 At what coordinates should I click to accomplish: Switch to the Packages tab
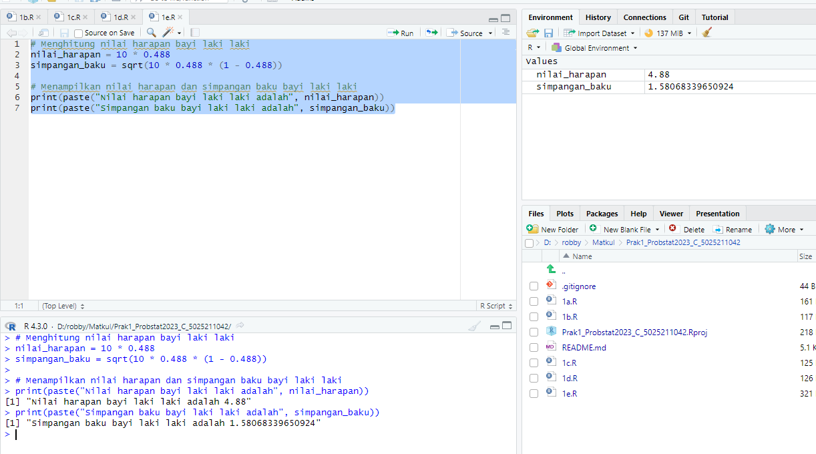pyautogui.click(x=602, y=214)
